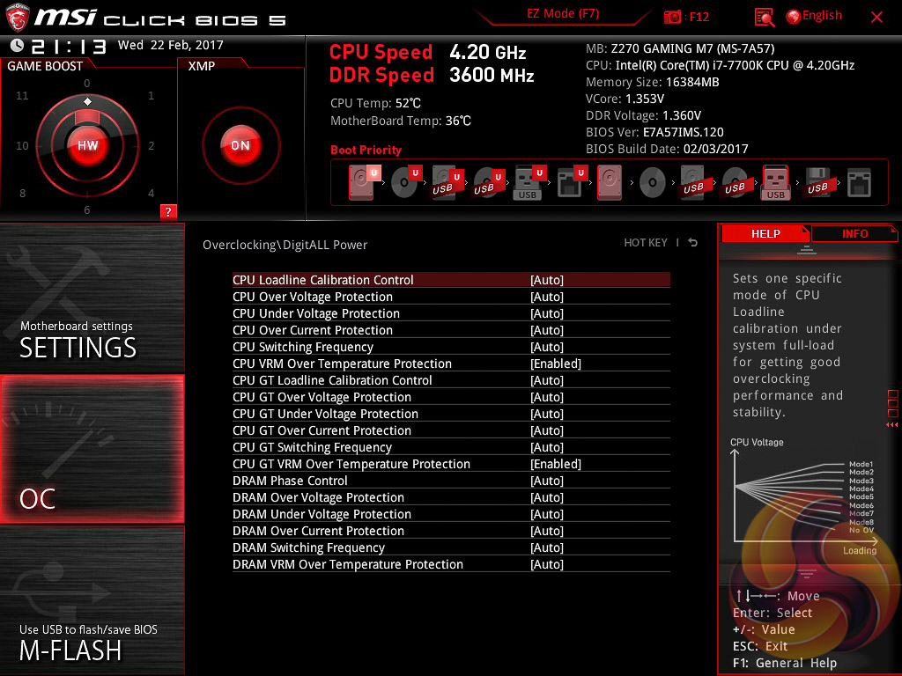This screenshot has width=902, height=676.
Task: Click the 21:13 system time display
Action: [x=69, y=46]
